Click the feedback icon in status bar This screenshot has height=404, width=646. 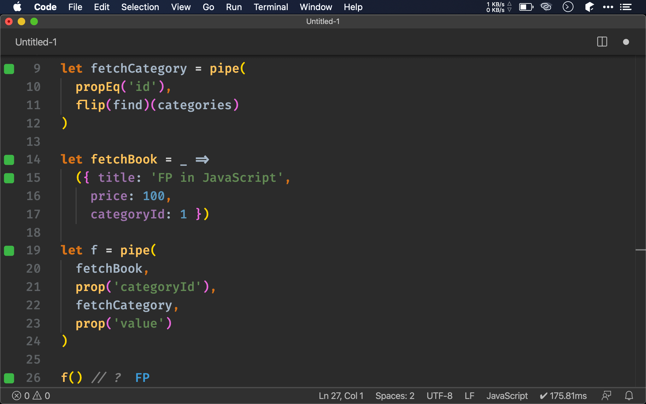pyautogui.click(x=606, y=396)
